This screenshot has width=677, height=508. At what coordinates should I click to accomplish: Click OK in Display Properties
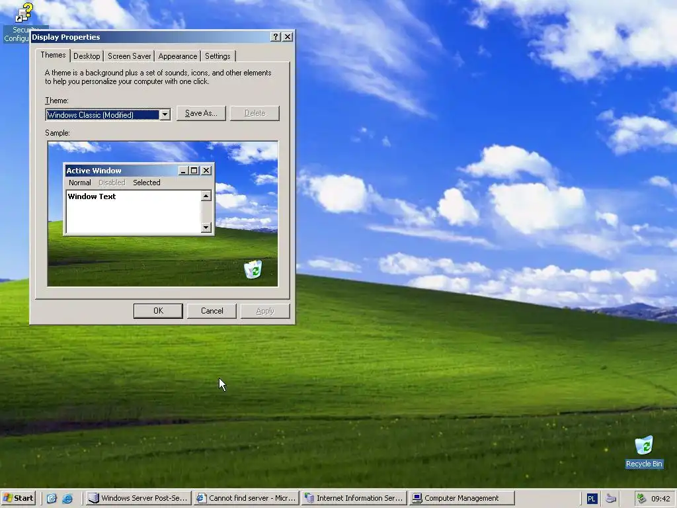158,311
